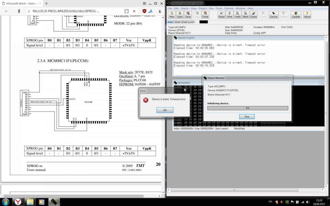Open the browser hamburger menu

pos(144,3)
